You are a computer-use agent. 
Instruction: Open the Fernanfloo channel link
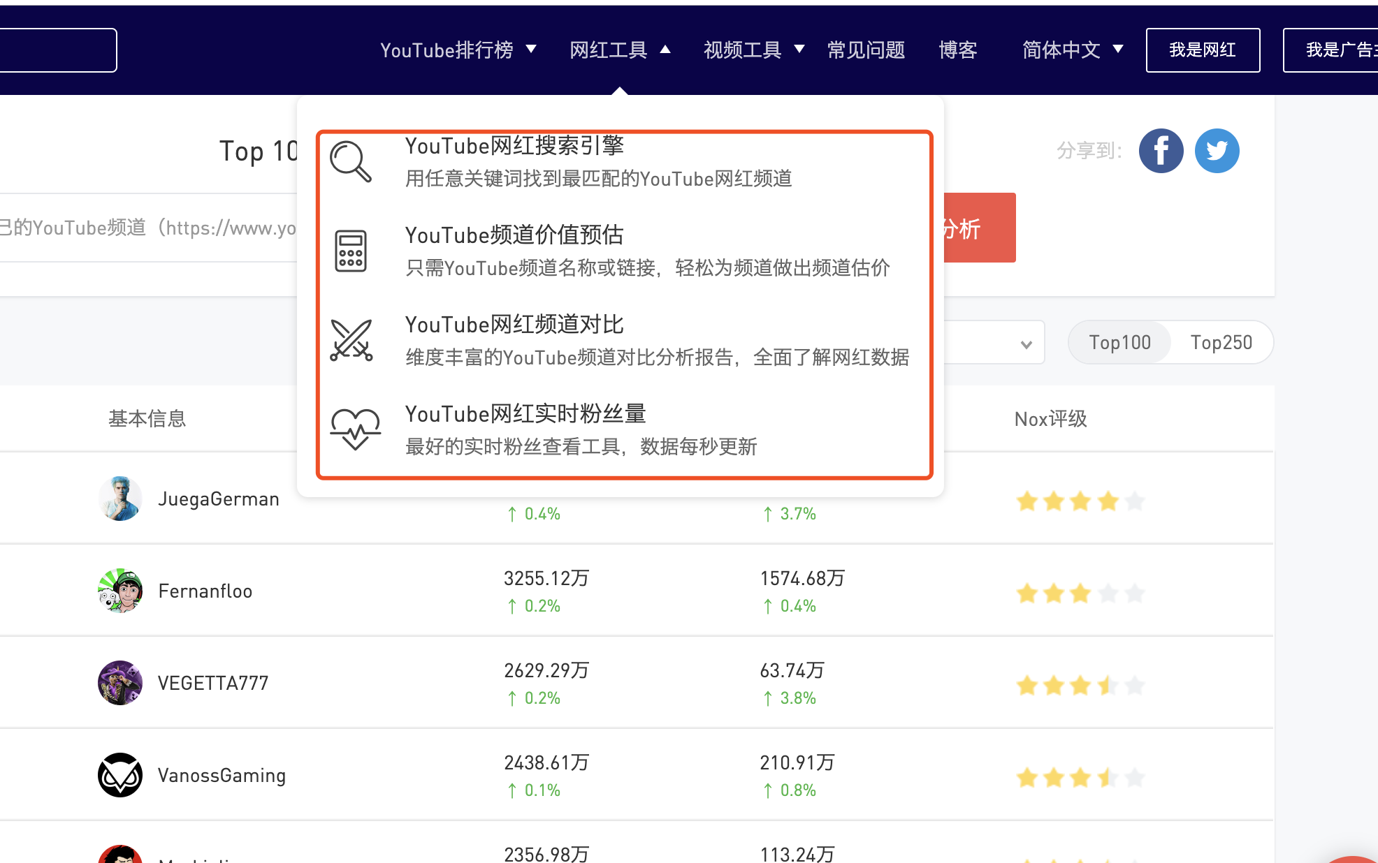coord(205,591)
